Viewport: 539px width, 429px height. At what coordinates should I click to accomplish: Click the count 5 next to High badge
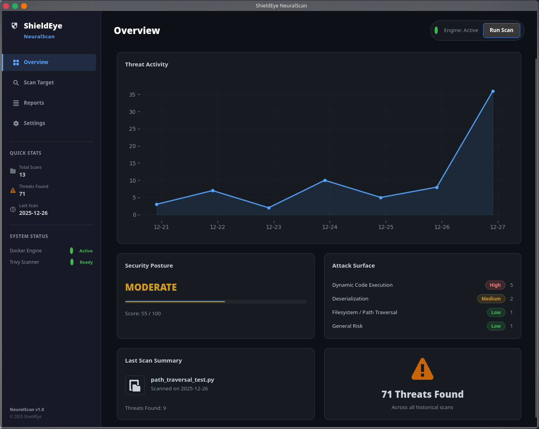[x=512, y=285]
